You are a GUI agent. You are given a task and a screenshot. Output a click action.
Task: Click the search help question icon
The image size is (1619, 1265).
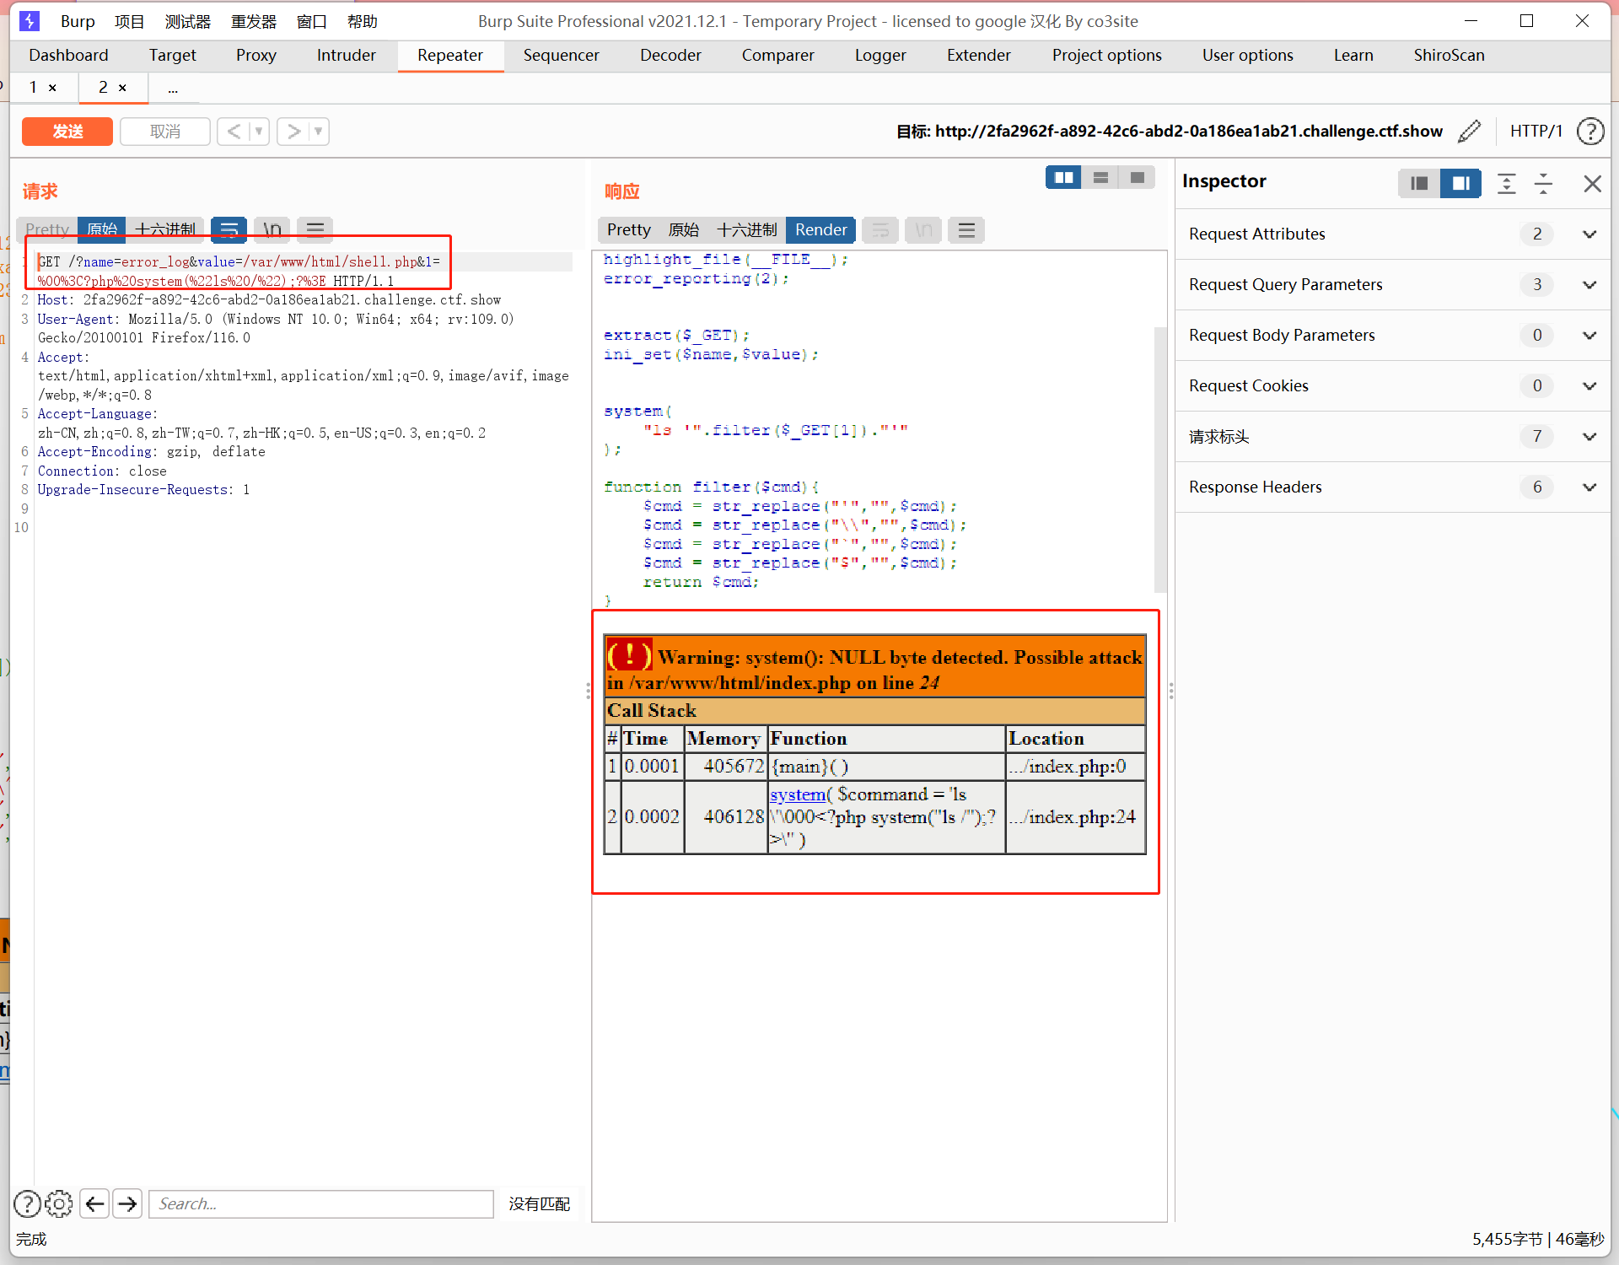point(28,1203)
